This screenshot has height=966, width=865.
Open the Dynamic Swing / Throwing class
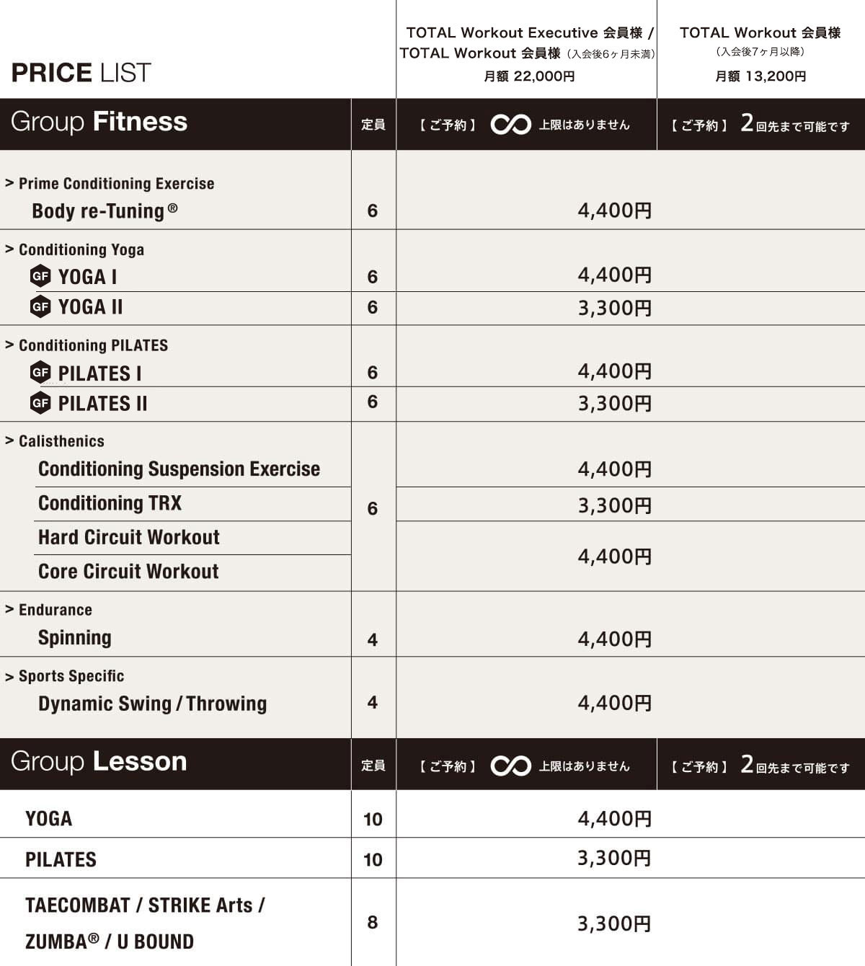(152, 704)
